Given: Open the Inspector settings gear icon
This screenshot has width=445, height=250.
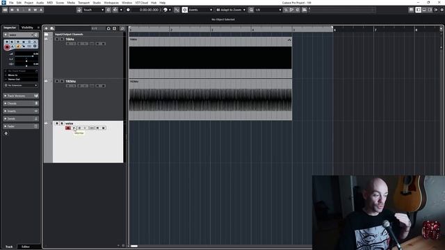Looking at the screenshot, I should pos(6,133).
